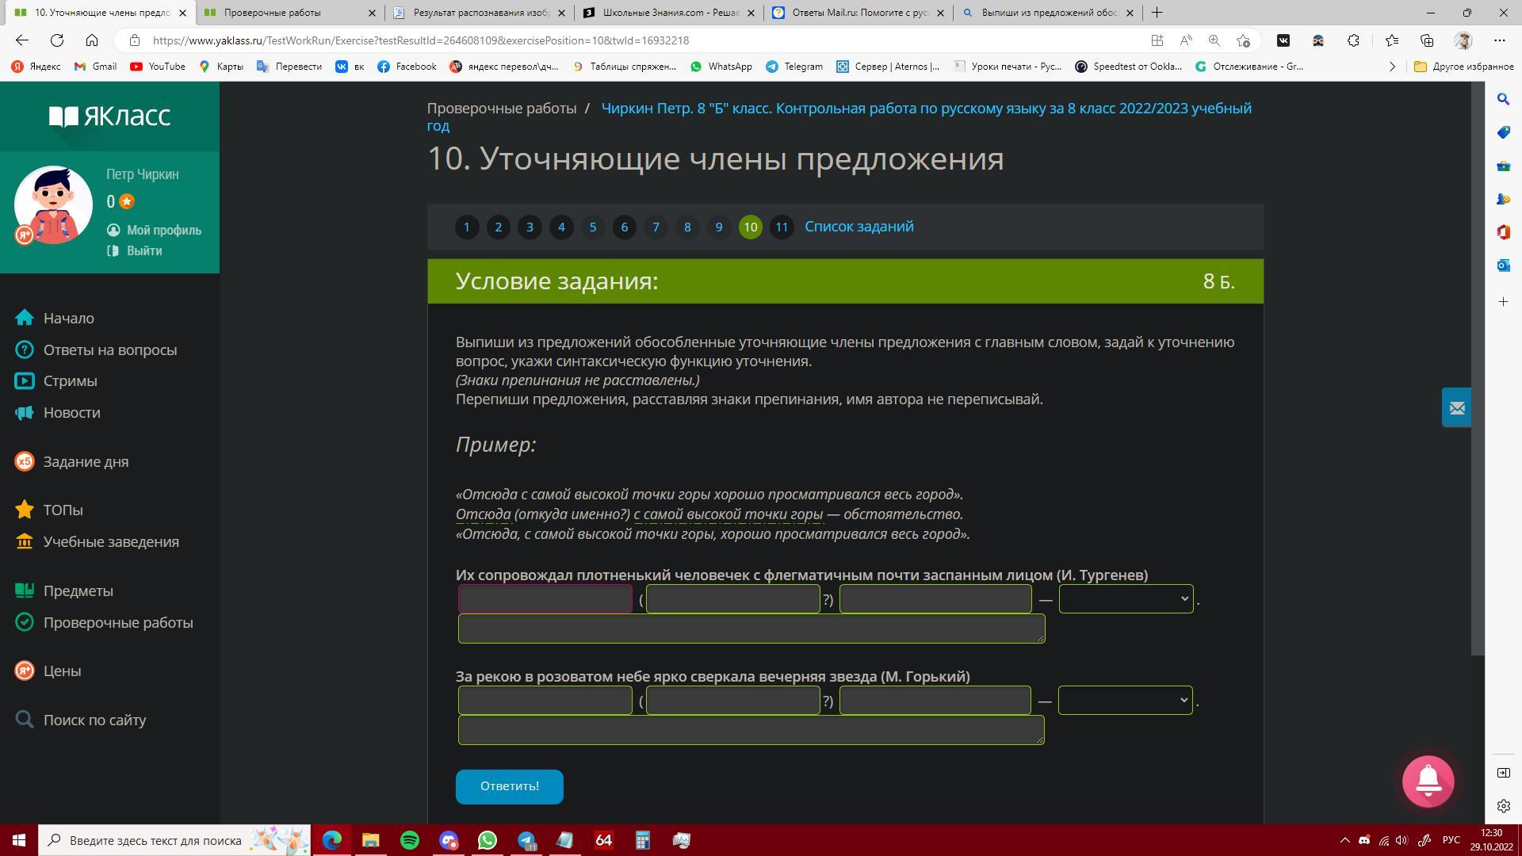Click the Telegram icon in taskbar
This screenshot has width=1522, height=856.
526,840
